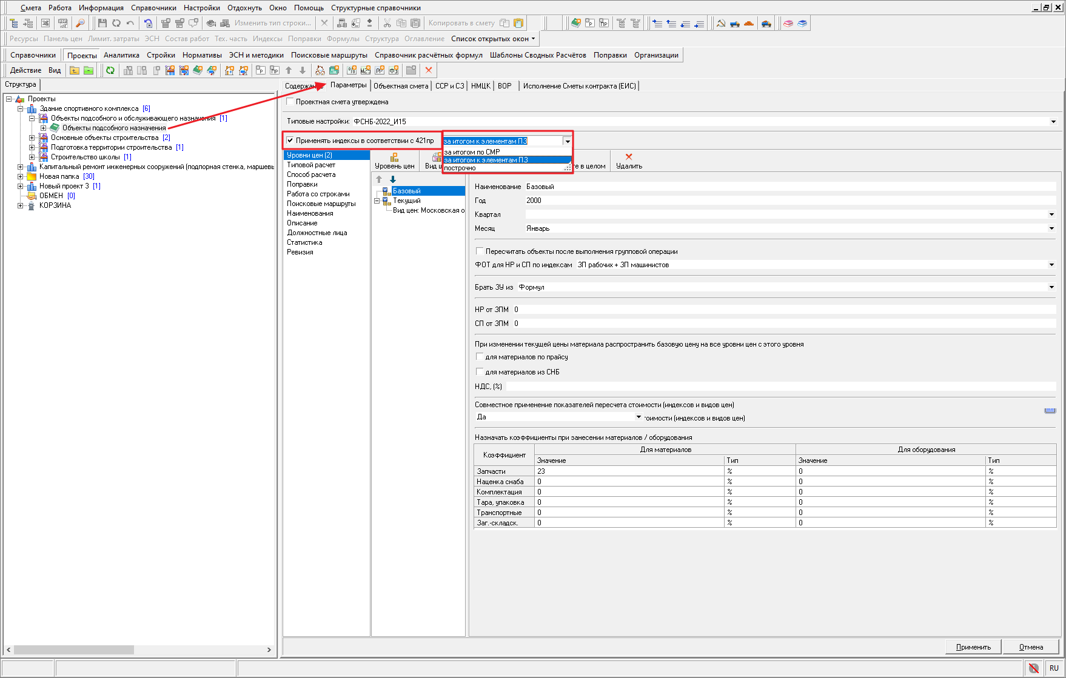Expand the Основные объекты строительства tree node
Screen dimensions: 1066x678
[x=32, y=138]
